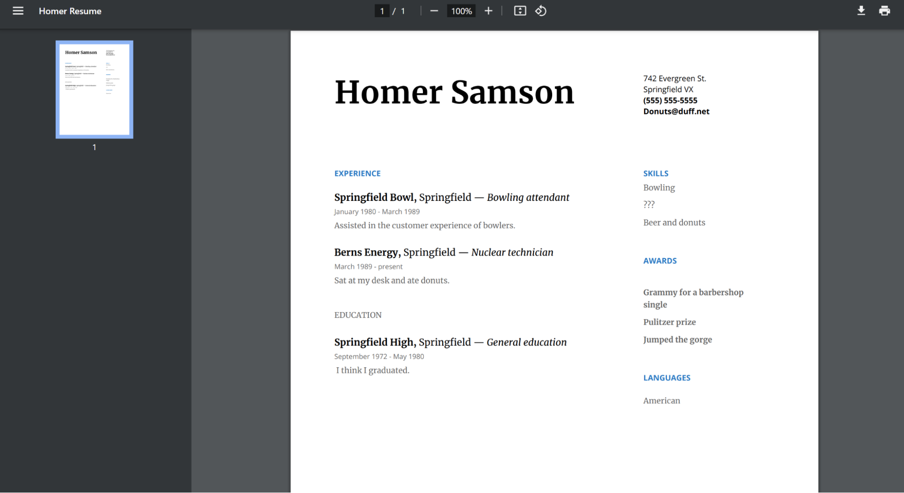
Task: Click the zoom in plus icon
Action: tap(488, 11)
